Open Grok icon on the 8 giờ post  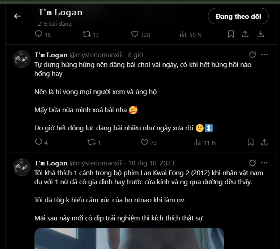tap(253, 55)
